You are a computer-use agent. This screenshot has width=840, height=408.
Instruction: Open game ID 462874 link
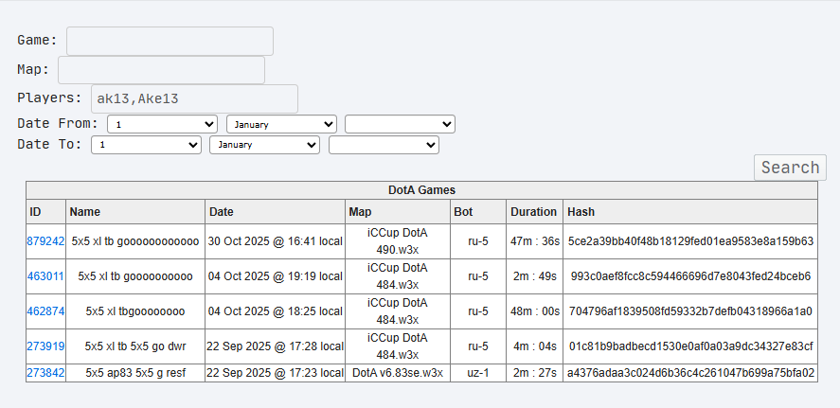pyautogui.click(x=46, y=310)
